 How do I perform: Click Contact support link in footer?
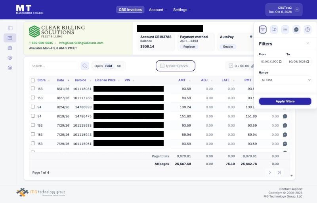coord(291,189)
